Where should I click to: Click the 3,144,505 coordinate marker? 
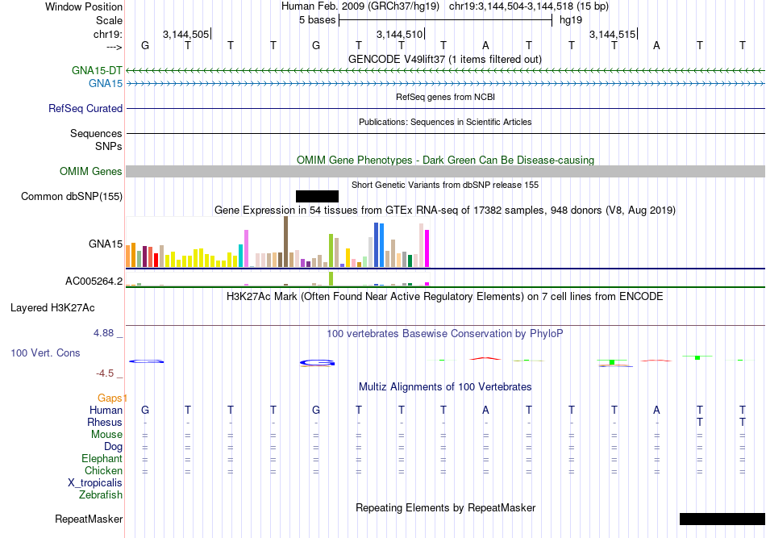click(186, 34)
